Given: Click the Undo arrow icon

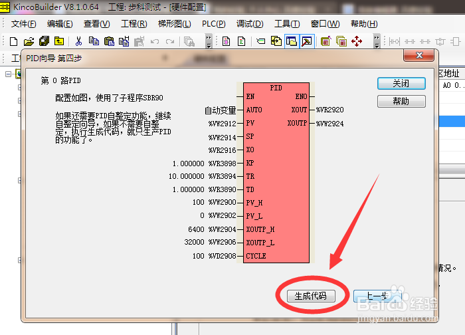Looking at the screenshot, I should (x=155, y=41).
